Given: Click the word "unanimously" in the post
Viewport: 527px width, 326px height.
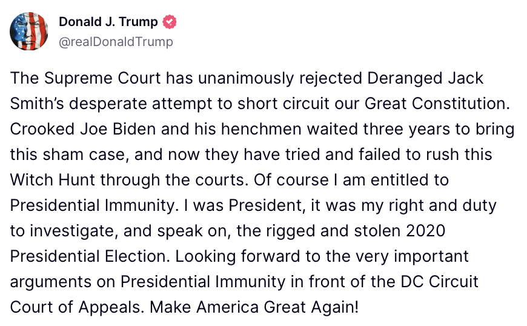Looking at the screenshot, I should [x=246, y=78].
